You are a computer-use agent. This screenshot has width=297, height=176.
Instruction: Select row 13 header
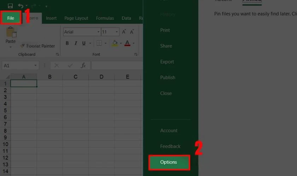pyautogui.click(x=5, y=164)
